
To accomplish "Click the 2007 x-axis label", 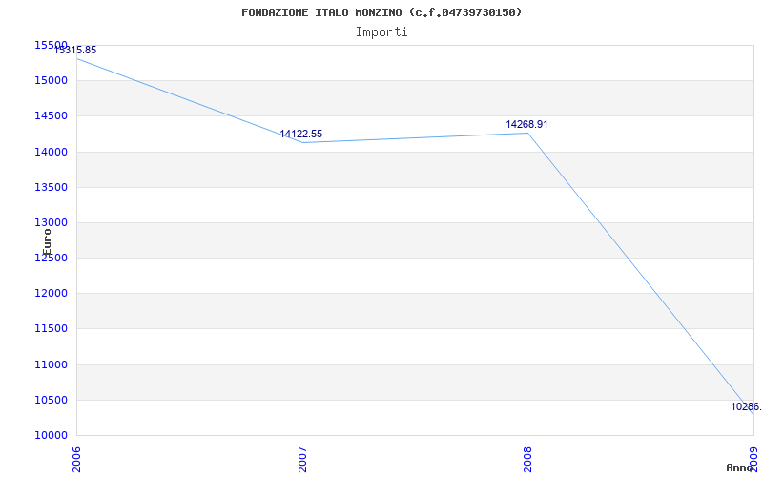I will 302,460.
